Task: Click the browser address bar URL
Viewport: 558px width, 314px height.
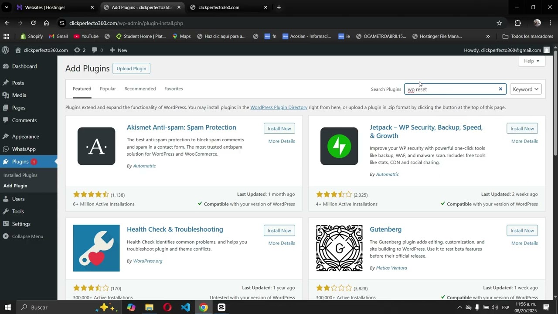Action: point(126,23)
